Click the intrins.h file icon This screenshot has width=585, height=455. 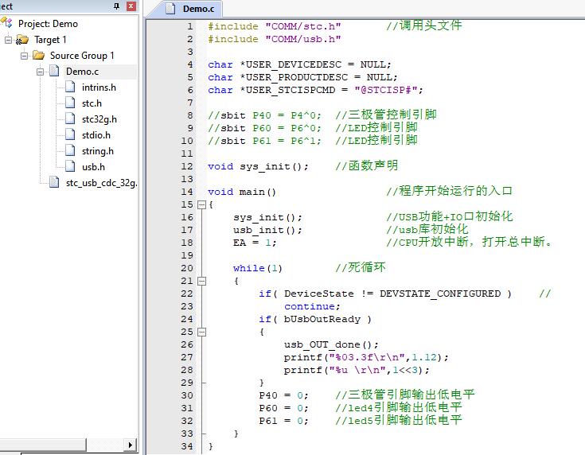(70, 87)
